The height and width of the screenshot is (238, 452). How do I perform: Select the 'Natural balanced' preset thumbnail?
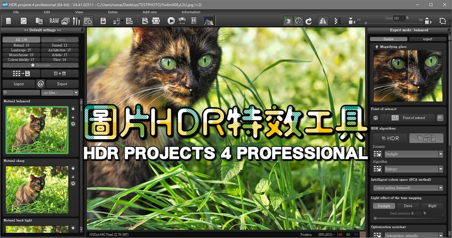(x=37, y=130)
